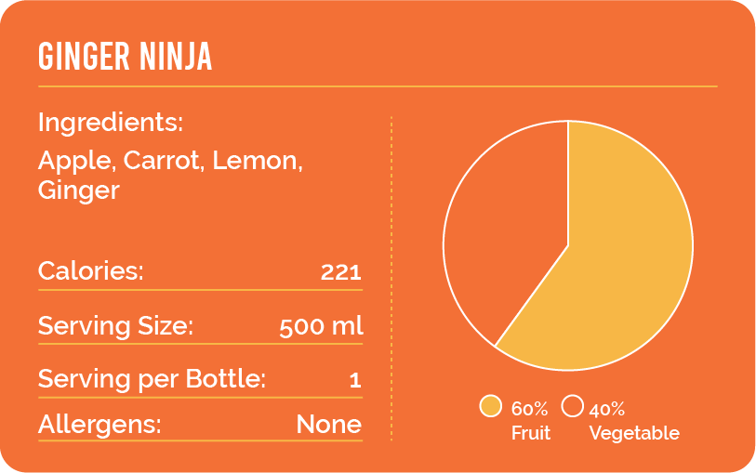Select the 500 ml value

321,326
